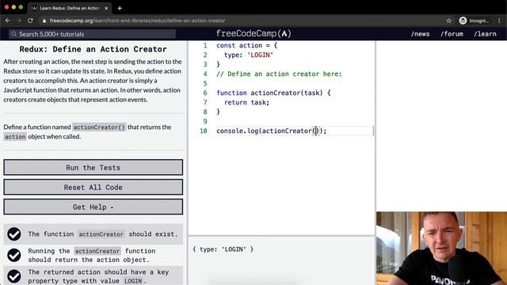
Task: Click 'const action = {' code line
Action: pyautogui.click(x=246, y=46)
